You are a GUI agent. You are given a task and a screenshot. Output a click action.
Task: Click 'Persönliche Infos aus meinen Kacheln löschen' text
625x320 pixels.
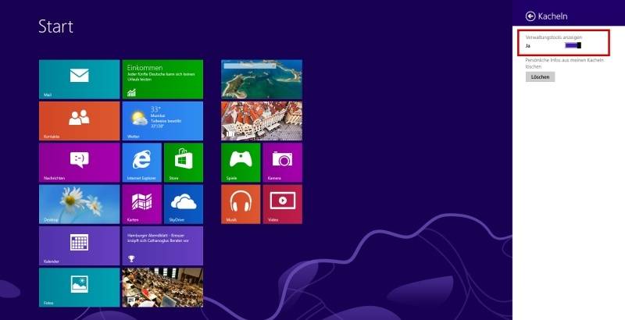coord(564,63)
